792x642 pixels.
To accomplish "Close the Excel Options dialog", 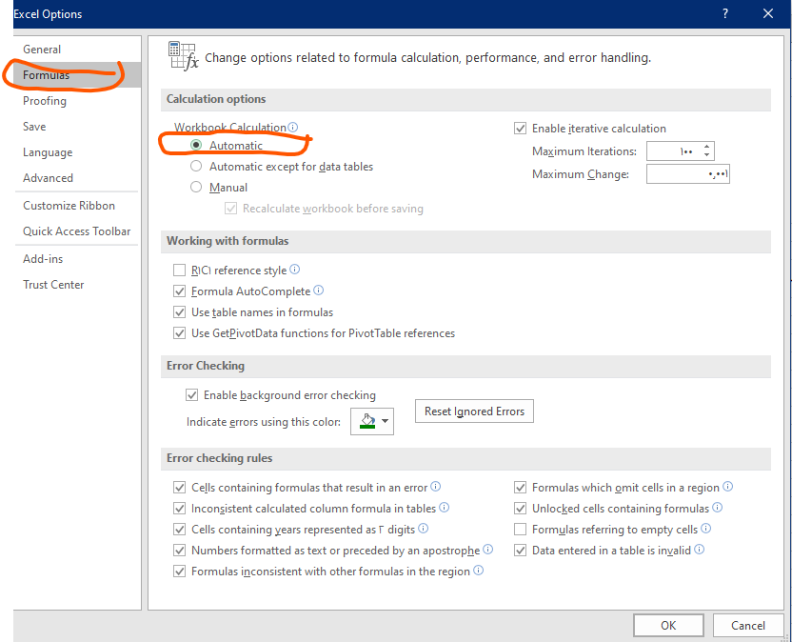I will (768, 13).
